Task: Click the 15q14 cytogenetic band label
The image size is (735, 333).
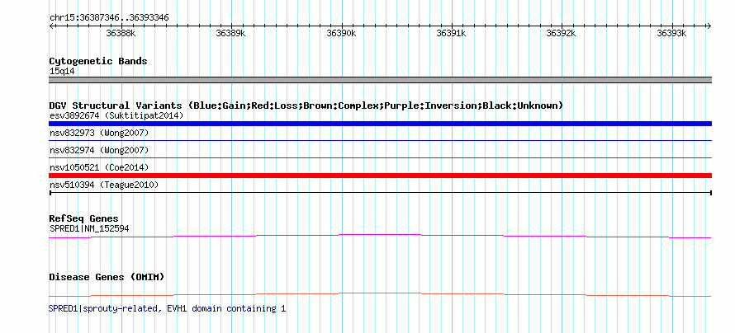Action: (x=62, y=72)
